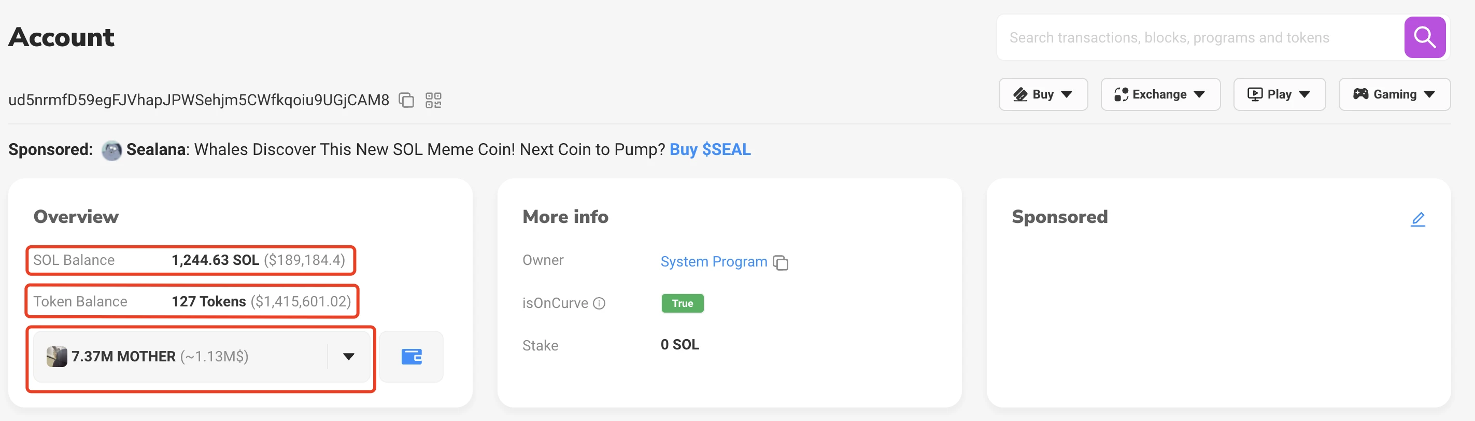
Task: Expand the Gaming dropdown menu
Action: coord(1394,94)
